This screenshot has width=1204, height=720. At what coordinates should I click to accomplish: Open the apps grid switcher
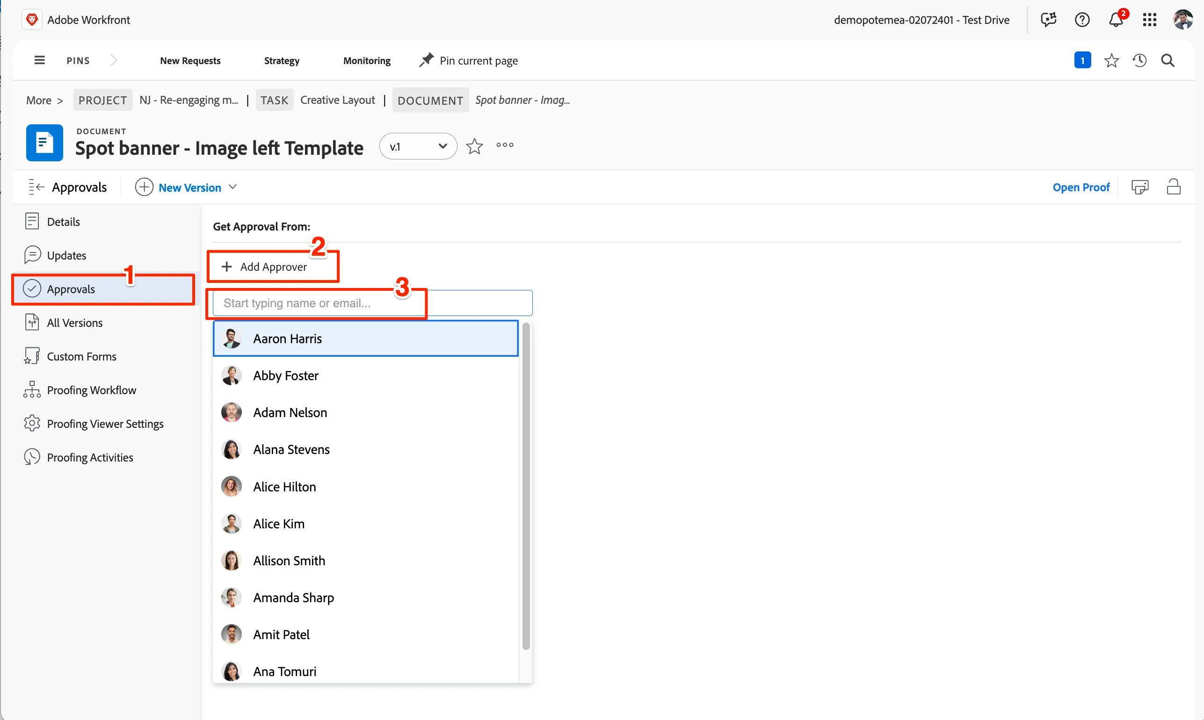[1150, 20]
